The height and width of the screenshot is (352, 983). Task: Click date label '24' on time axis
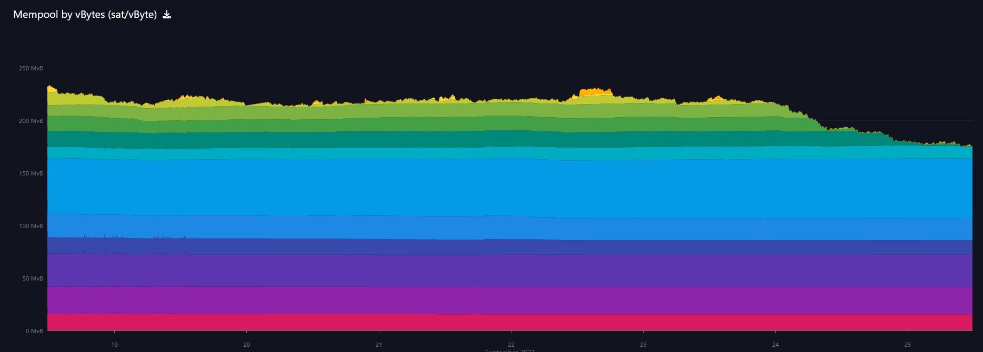pos(775,345)
